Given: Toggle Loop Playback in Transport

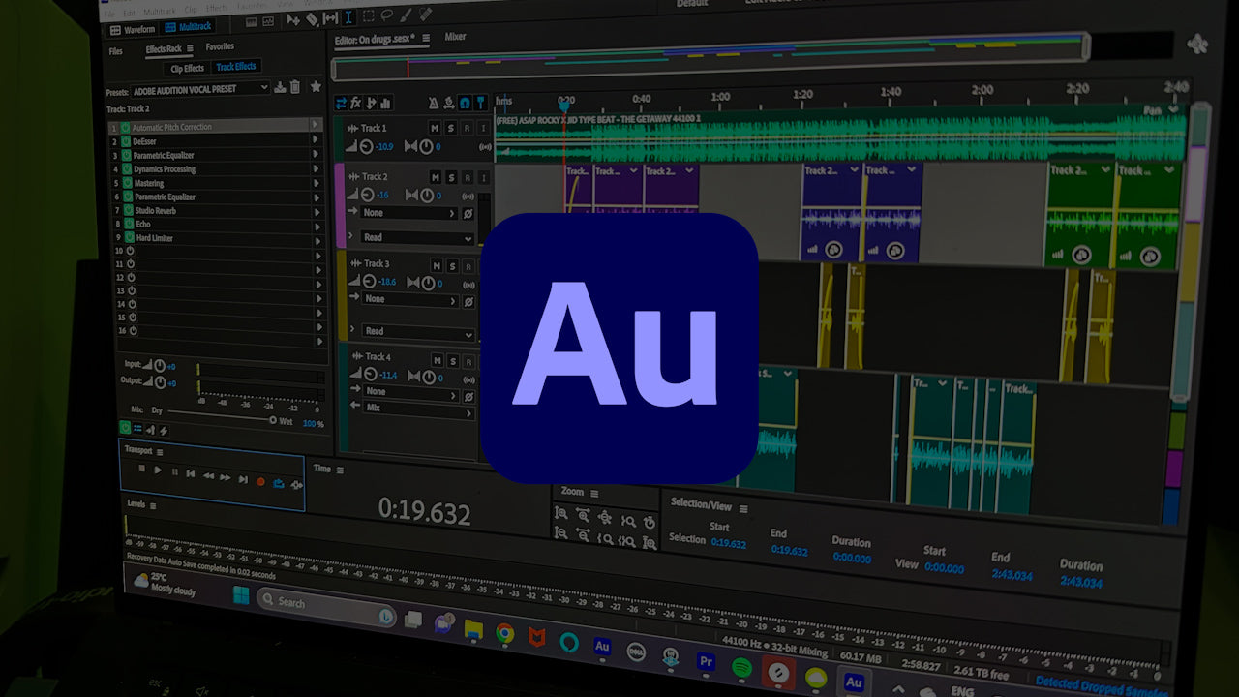Looking at the screenshot, I should (279, 483).
